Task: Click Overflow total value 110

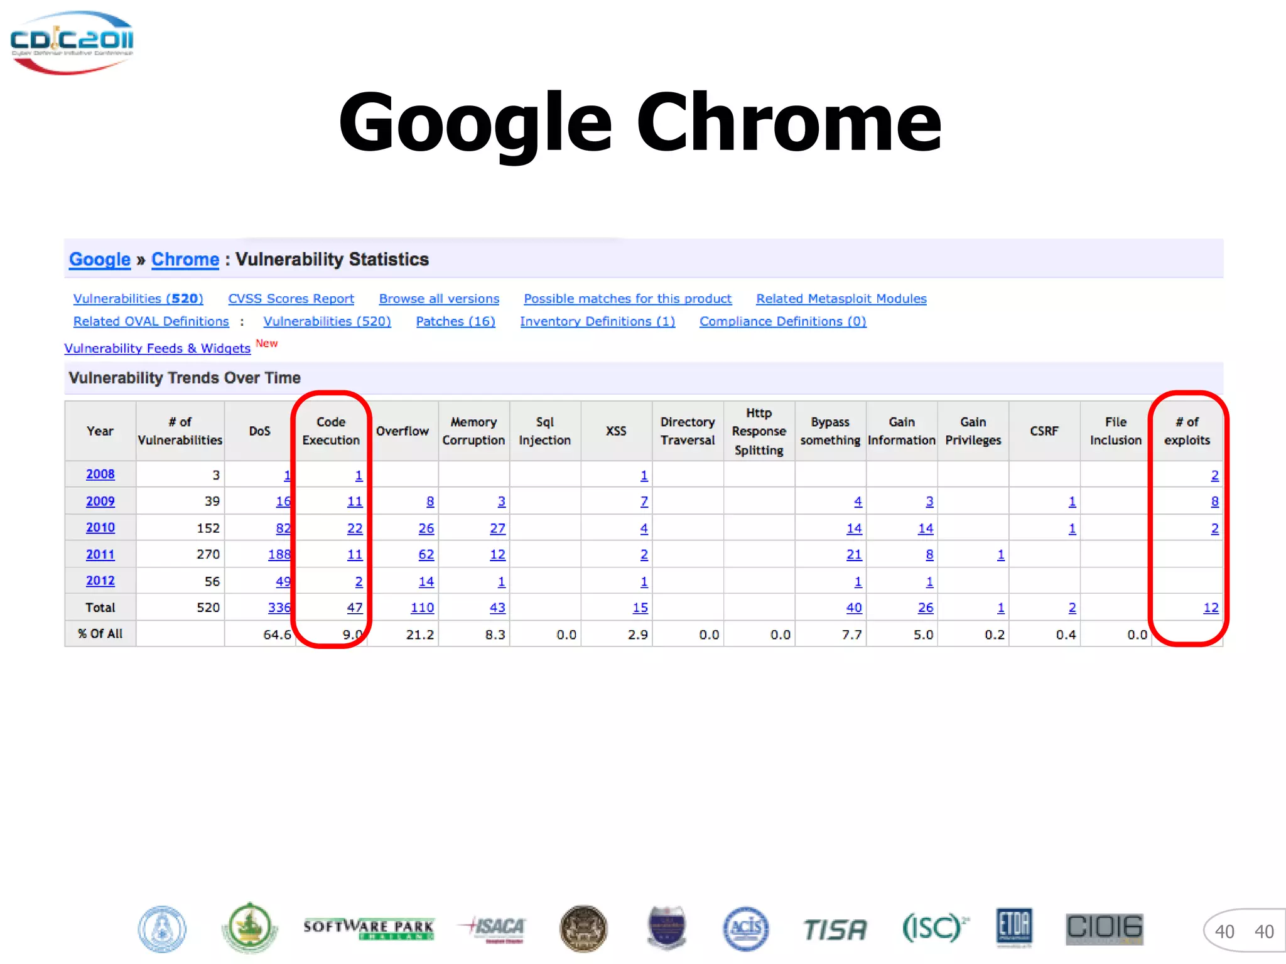Action: pyautogui.click(x=422, y=608)
